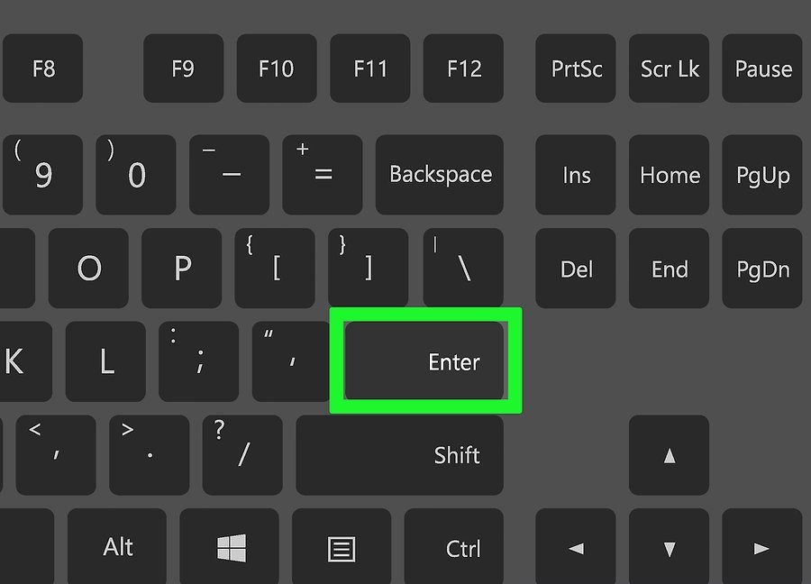Click the right Ctrl key
The image size is (811, 584).
click(454, 546)
